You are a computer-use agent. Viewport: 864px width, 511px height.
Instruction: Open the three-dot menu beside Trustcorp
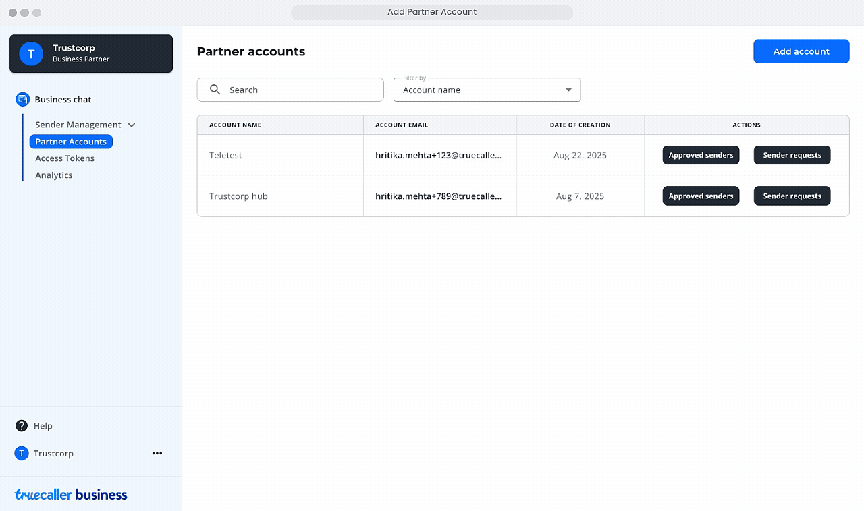[157, 454]
